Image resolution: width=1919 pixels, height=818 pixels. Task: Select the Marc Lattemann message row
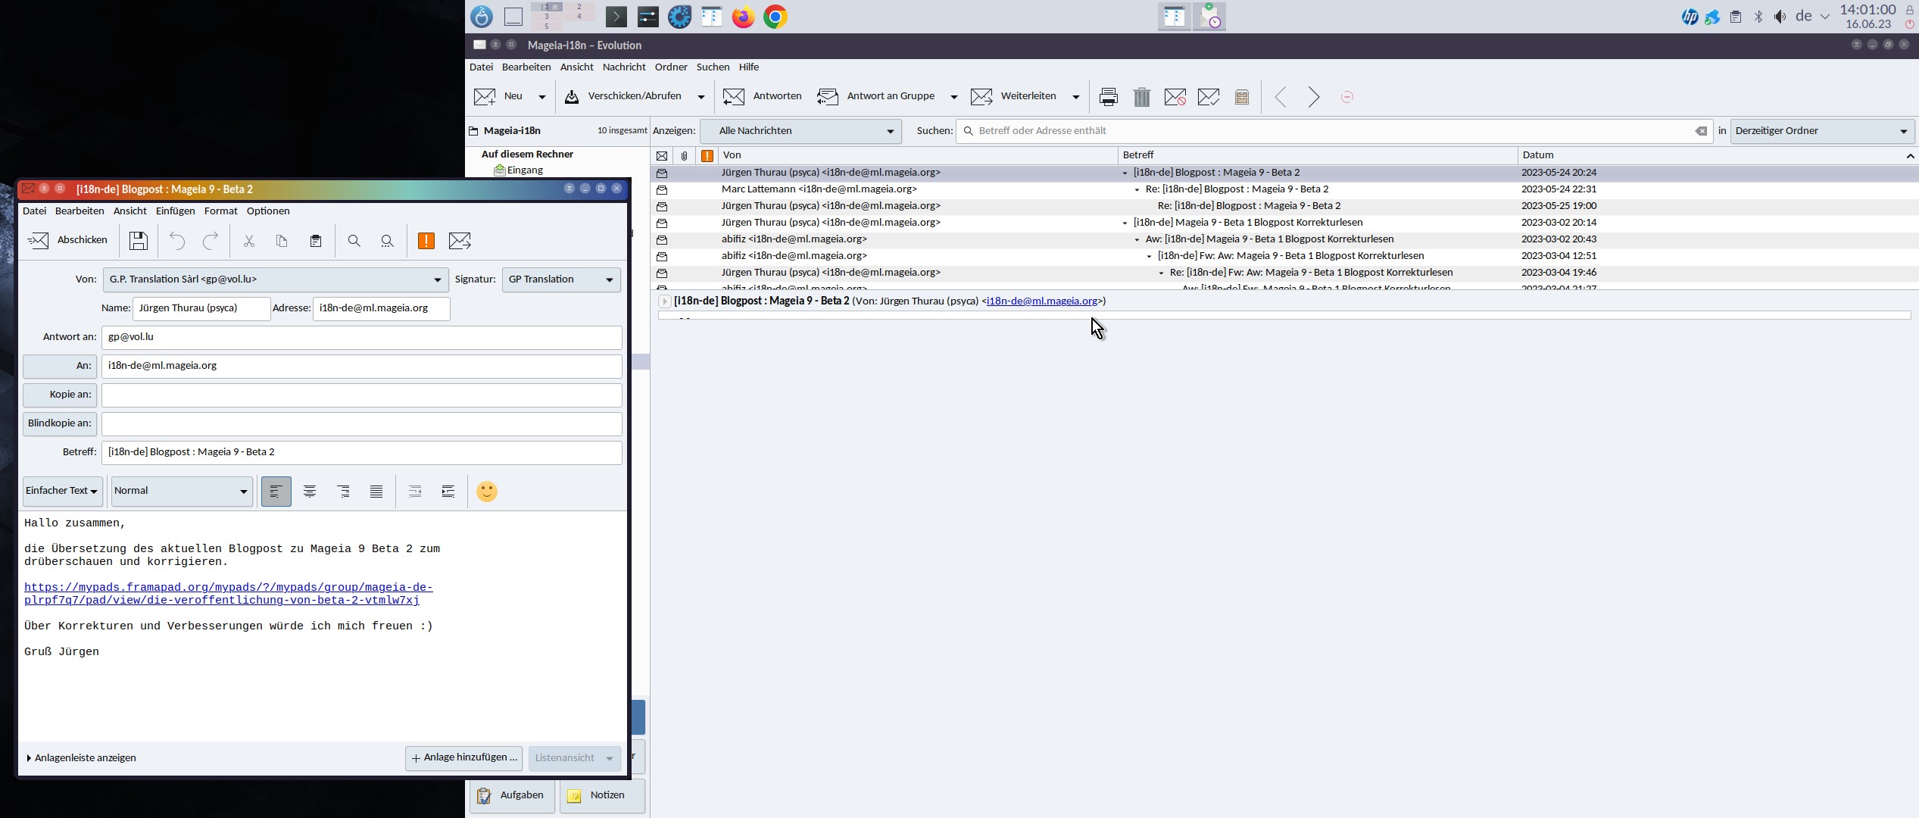coord(1284,189)
